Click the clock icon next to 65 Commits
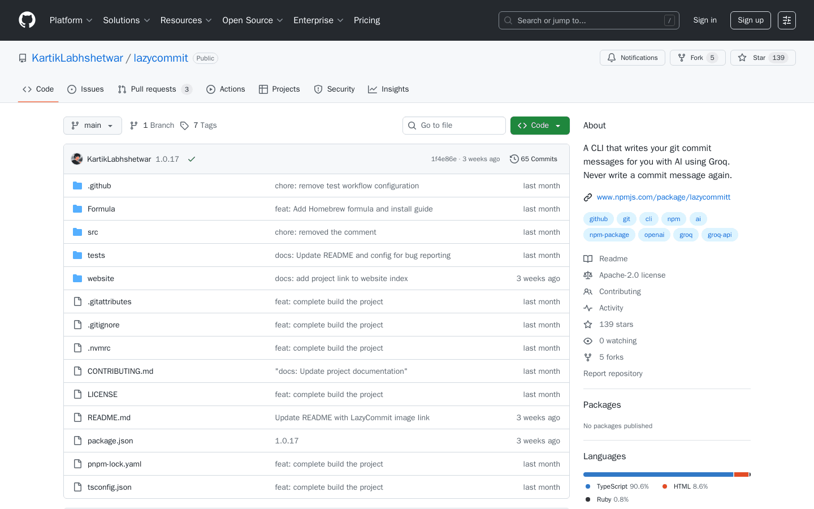The height and width of the screenshot is (509, 814). pyautogui.click(x=514, y=159)
